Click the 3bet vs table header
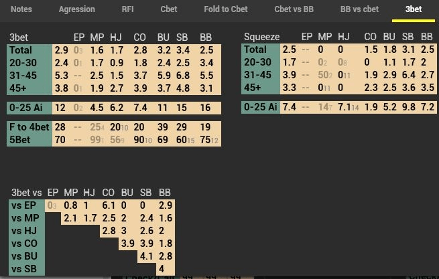Image resolution: width=439 pixels, height=279 pixels. coord(26,193)
